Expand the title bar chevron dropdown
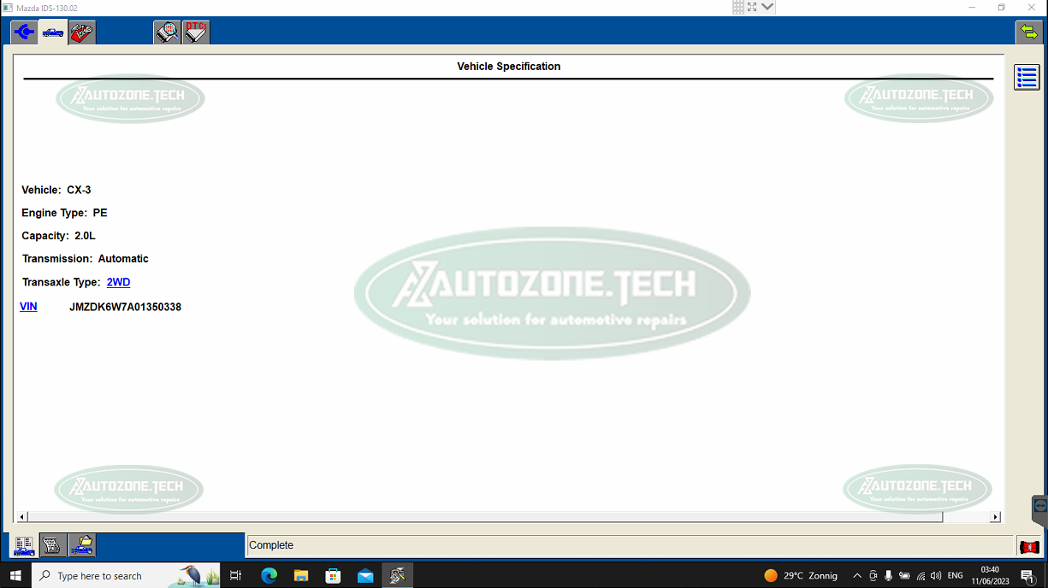The width and height of the screenshot is (1048, 588). point(767,7)
